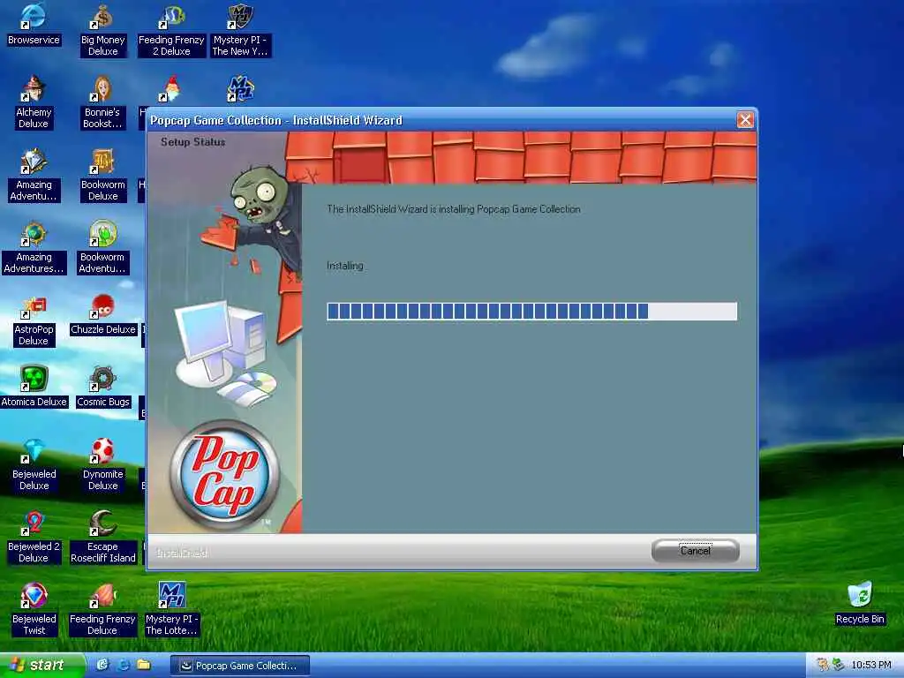Image resolution: width=904 pixels, height=678 pixels.
Task: Cancel the Popcap Game Collection installation
Action: (x=696, y=551)
